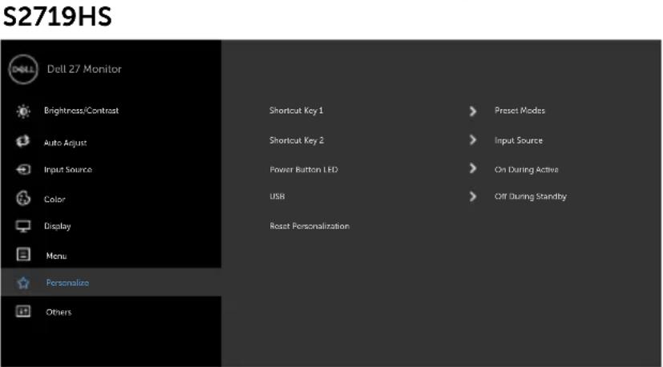Click the Auto Adjust arrows icon
The image size is (663, 367).
click(22, 141)
